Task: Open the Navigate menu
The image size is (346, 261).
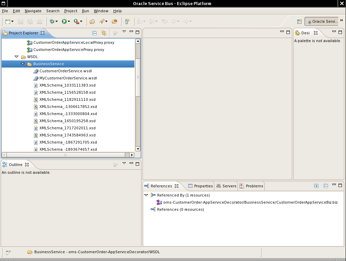Action: pyautogui.click(x=33, y=11)
